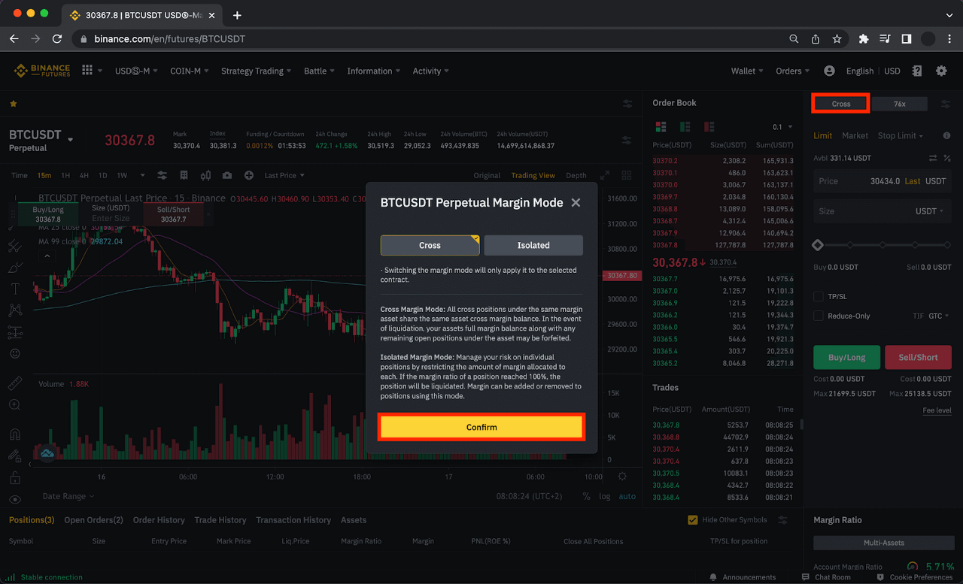The height and width of the screenshot is (584, 963).
Task: Close the Margin Mode dialog with X
Action: pos(576,203)
